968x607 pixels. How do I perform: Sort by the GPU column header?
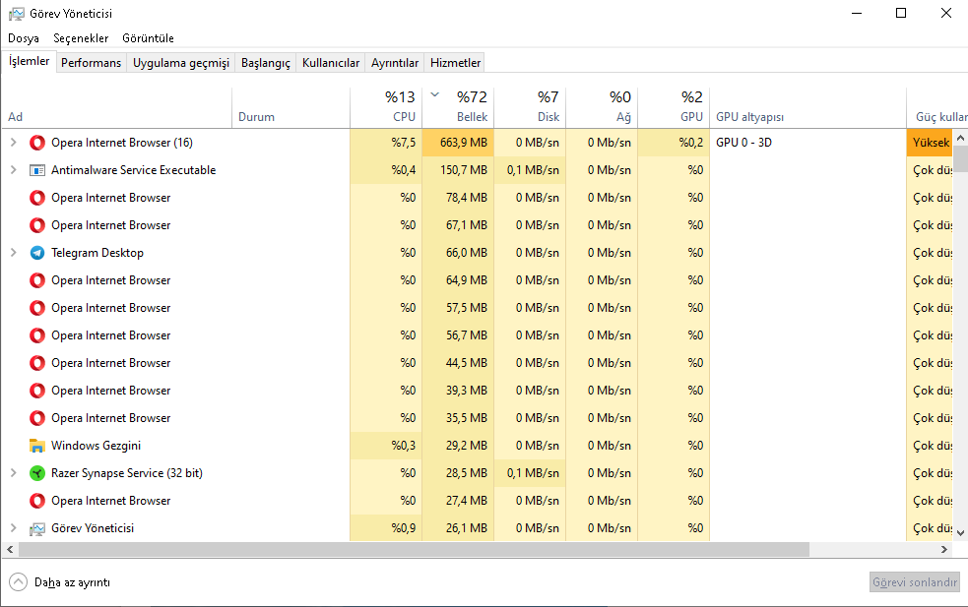point(674,106)
